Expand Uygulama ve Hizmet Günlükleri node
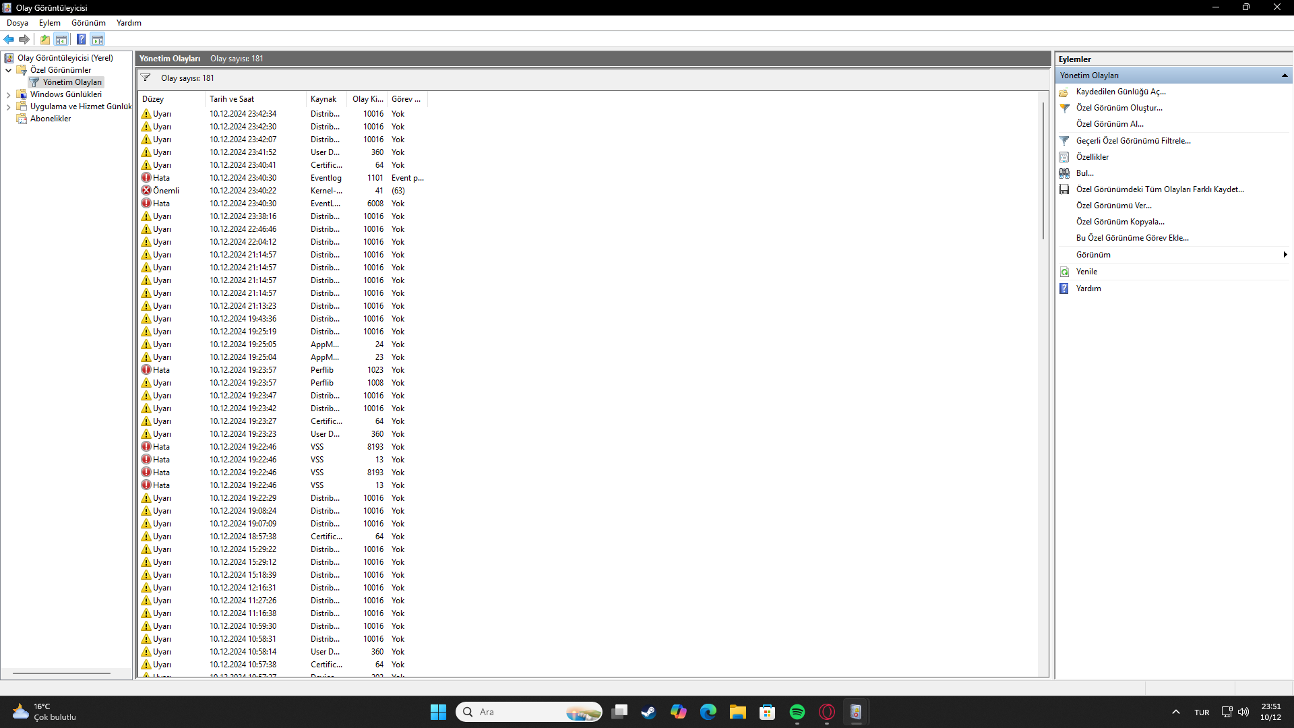 (8, 107)
